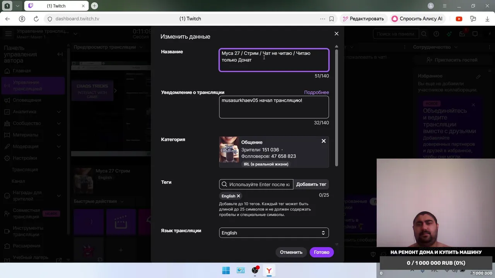Go back with the browser back arrow
The image size is (495, 278).
(8, 19)
